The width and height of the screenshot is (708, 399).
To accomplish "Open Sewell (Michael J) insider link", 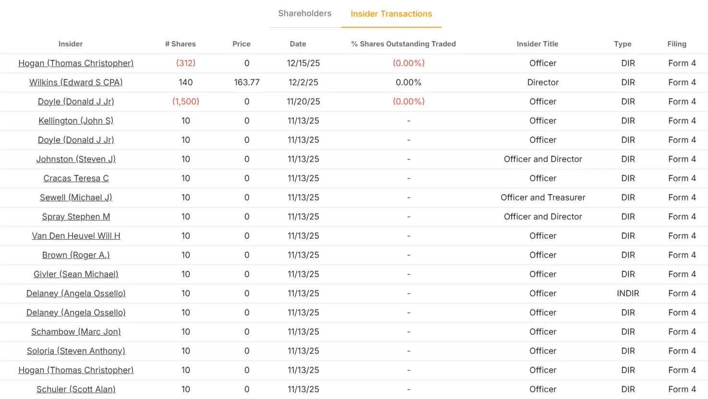I will point(76,198).
